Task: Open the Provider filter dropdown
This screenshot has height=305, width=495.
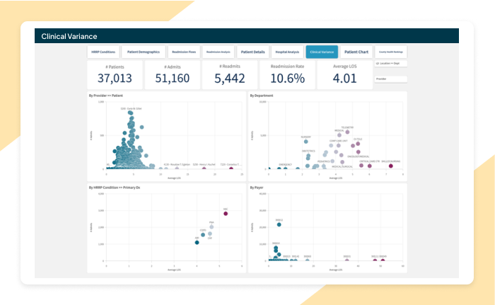Action: tap(390, 79)
